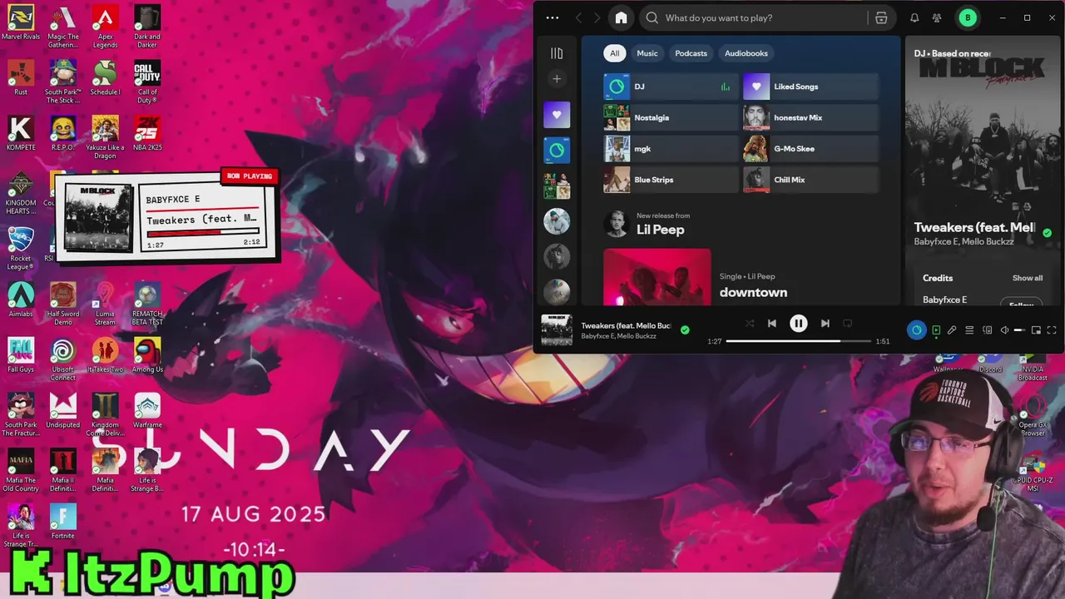Select the Call of Duty desktop icon
This screenshot has height=599, width=1065.
coord(147,82)
